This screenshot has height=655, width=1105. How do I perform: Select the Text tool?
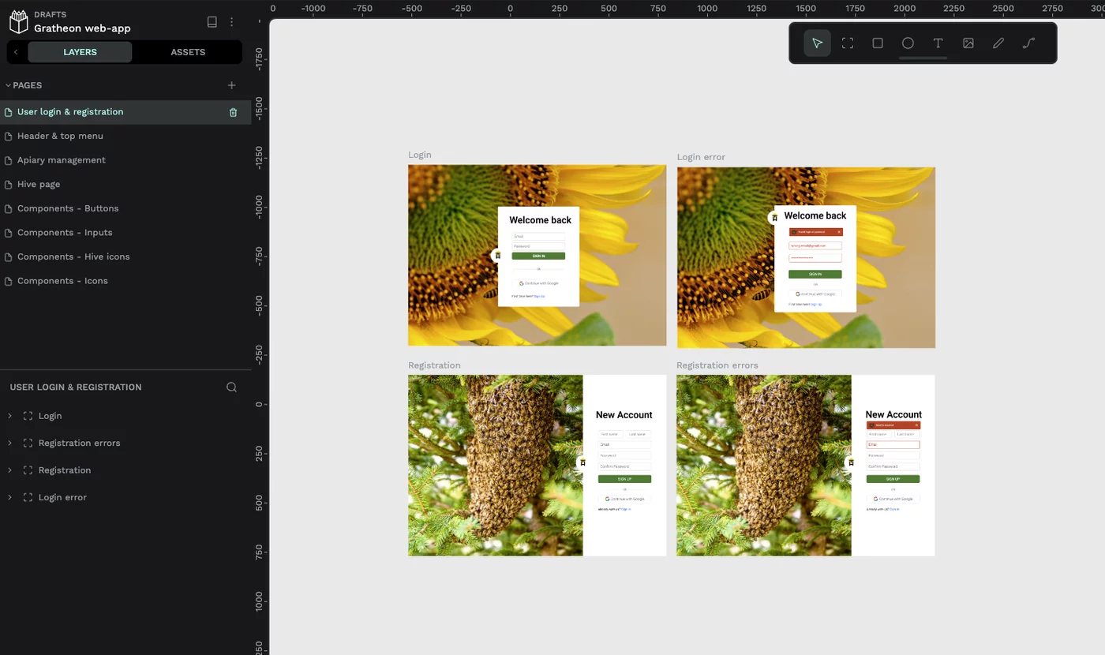click(x=938, y=43)
